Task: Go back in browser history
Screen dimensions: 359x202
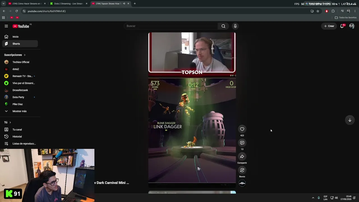Action: pos(4,11)
